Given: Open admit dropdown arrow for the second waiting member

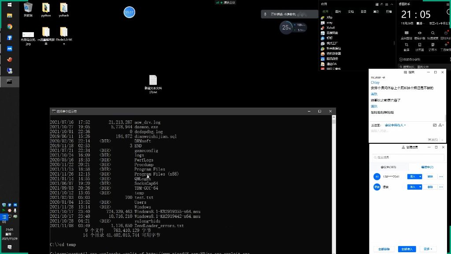Looking at the screenshot, I should pyautogui.click(x=420, y=187).
